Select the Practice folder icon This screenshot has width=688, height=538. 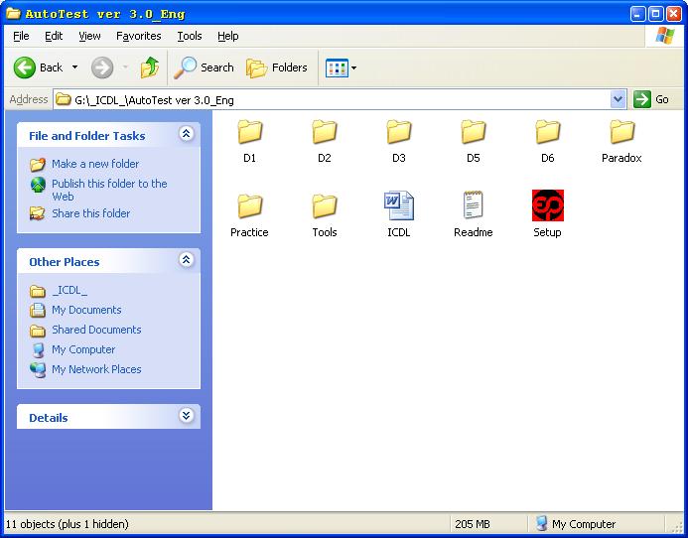(x=249, y=206)
